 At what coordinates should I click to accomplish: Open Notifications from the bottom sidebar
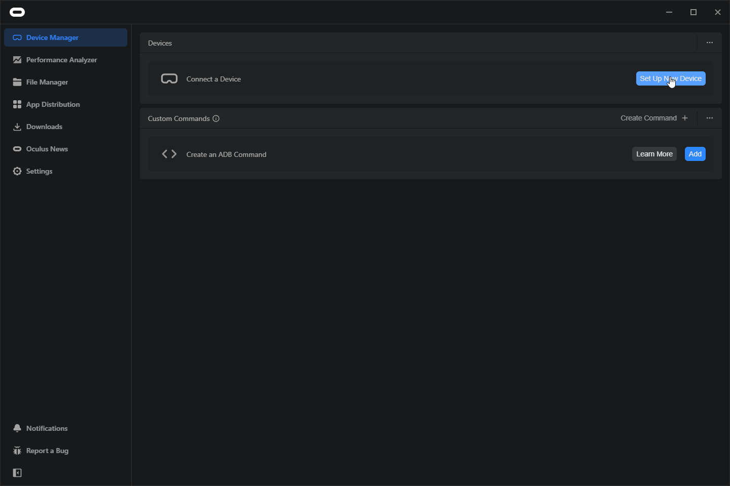pos(47,428)
